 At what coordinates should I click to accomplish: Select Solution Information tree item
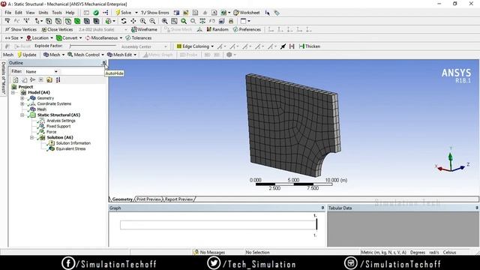73,143
